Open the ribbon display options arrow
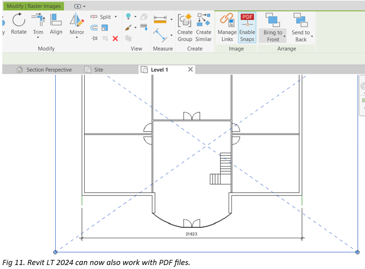This screenshot has width=365, height=269. (x=84, y=6)
